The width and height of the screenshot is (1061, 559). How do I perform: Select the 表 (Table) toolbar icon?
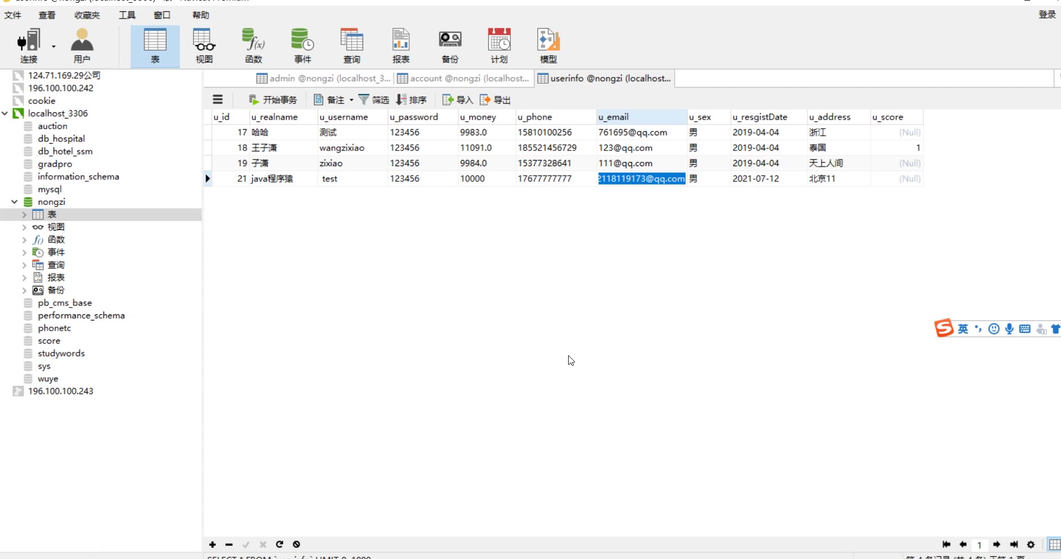pos(155,46)
